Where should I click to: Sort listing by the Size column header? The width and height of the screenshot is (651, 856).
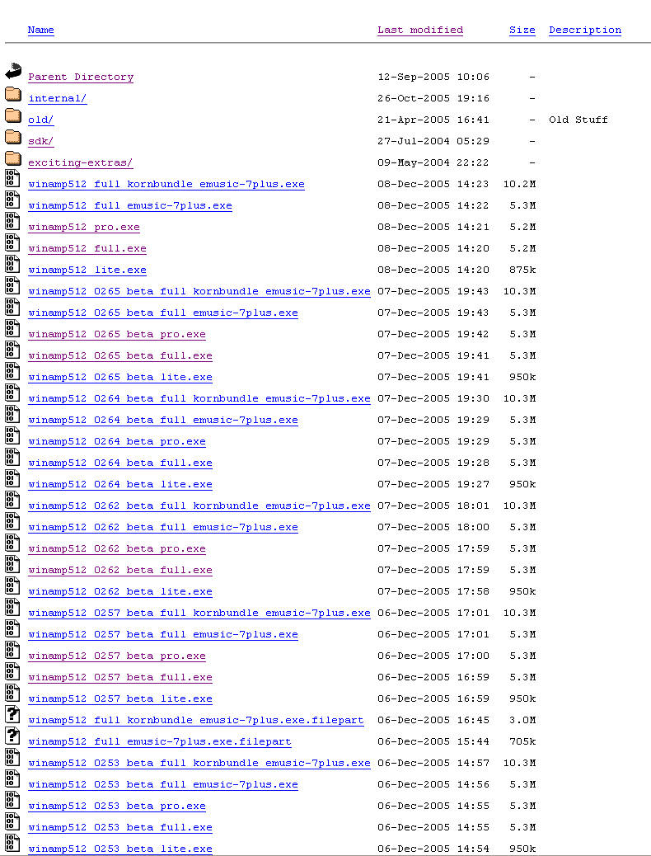click(522, 30)
